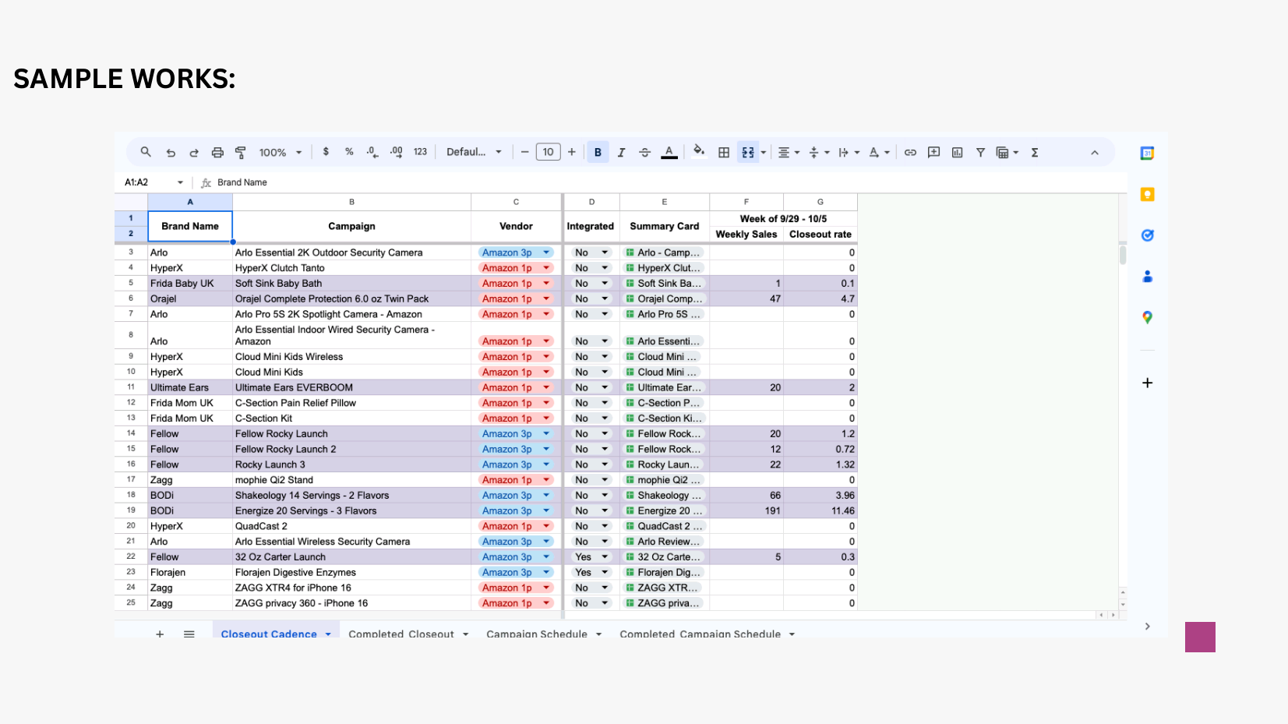This screenshot has height=724, width=1288.
Task: Print the spreadsheet with the printer icon
Action: [217, 153]
